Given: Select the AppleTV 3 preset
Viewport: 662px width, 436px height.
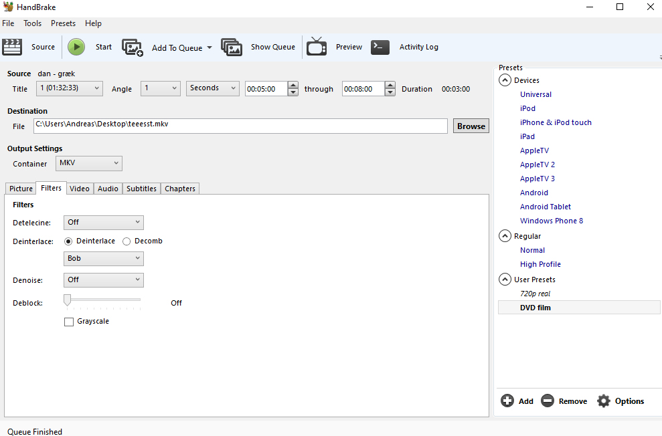Looking at the screenshot, I should pyautogui.click(x=537, y=179).
